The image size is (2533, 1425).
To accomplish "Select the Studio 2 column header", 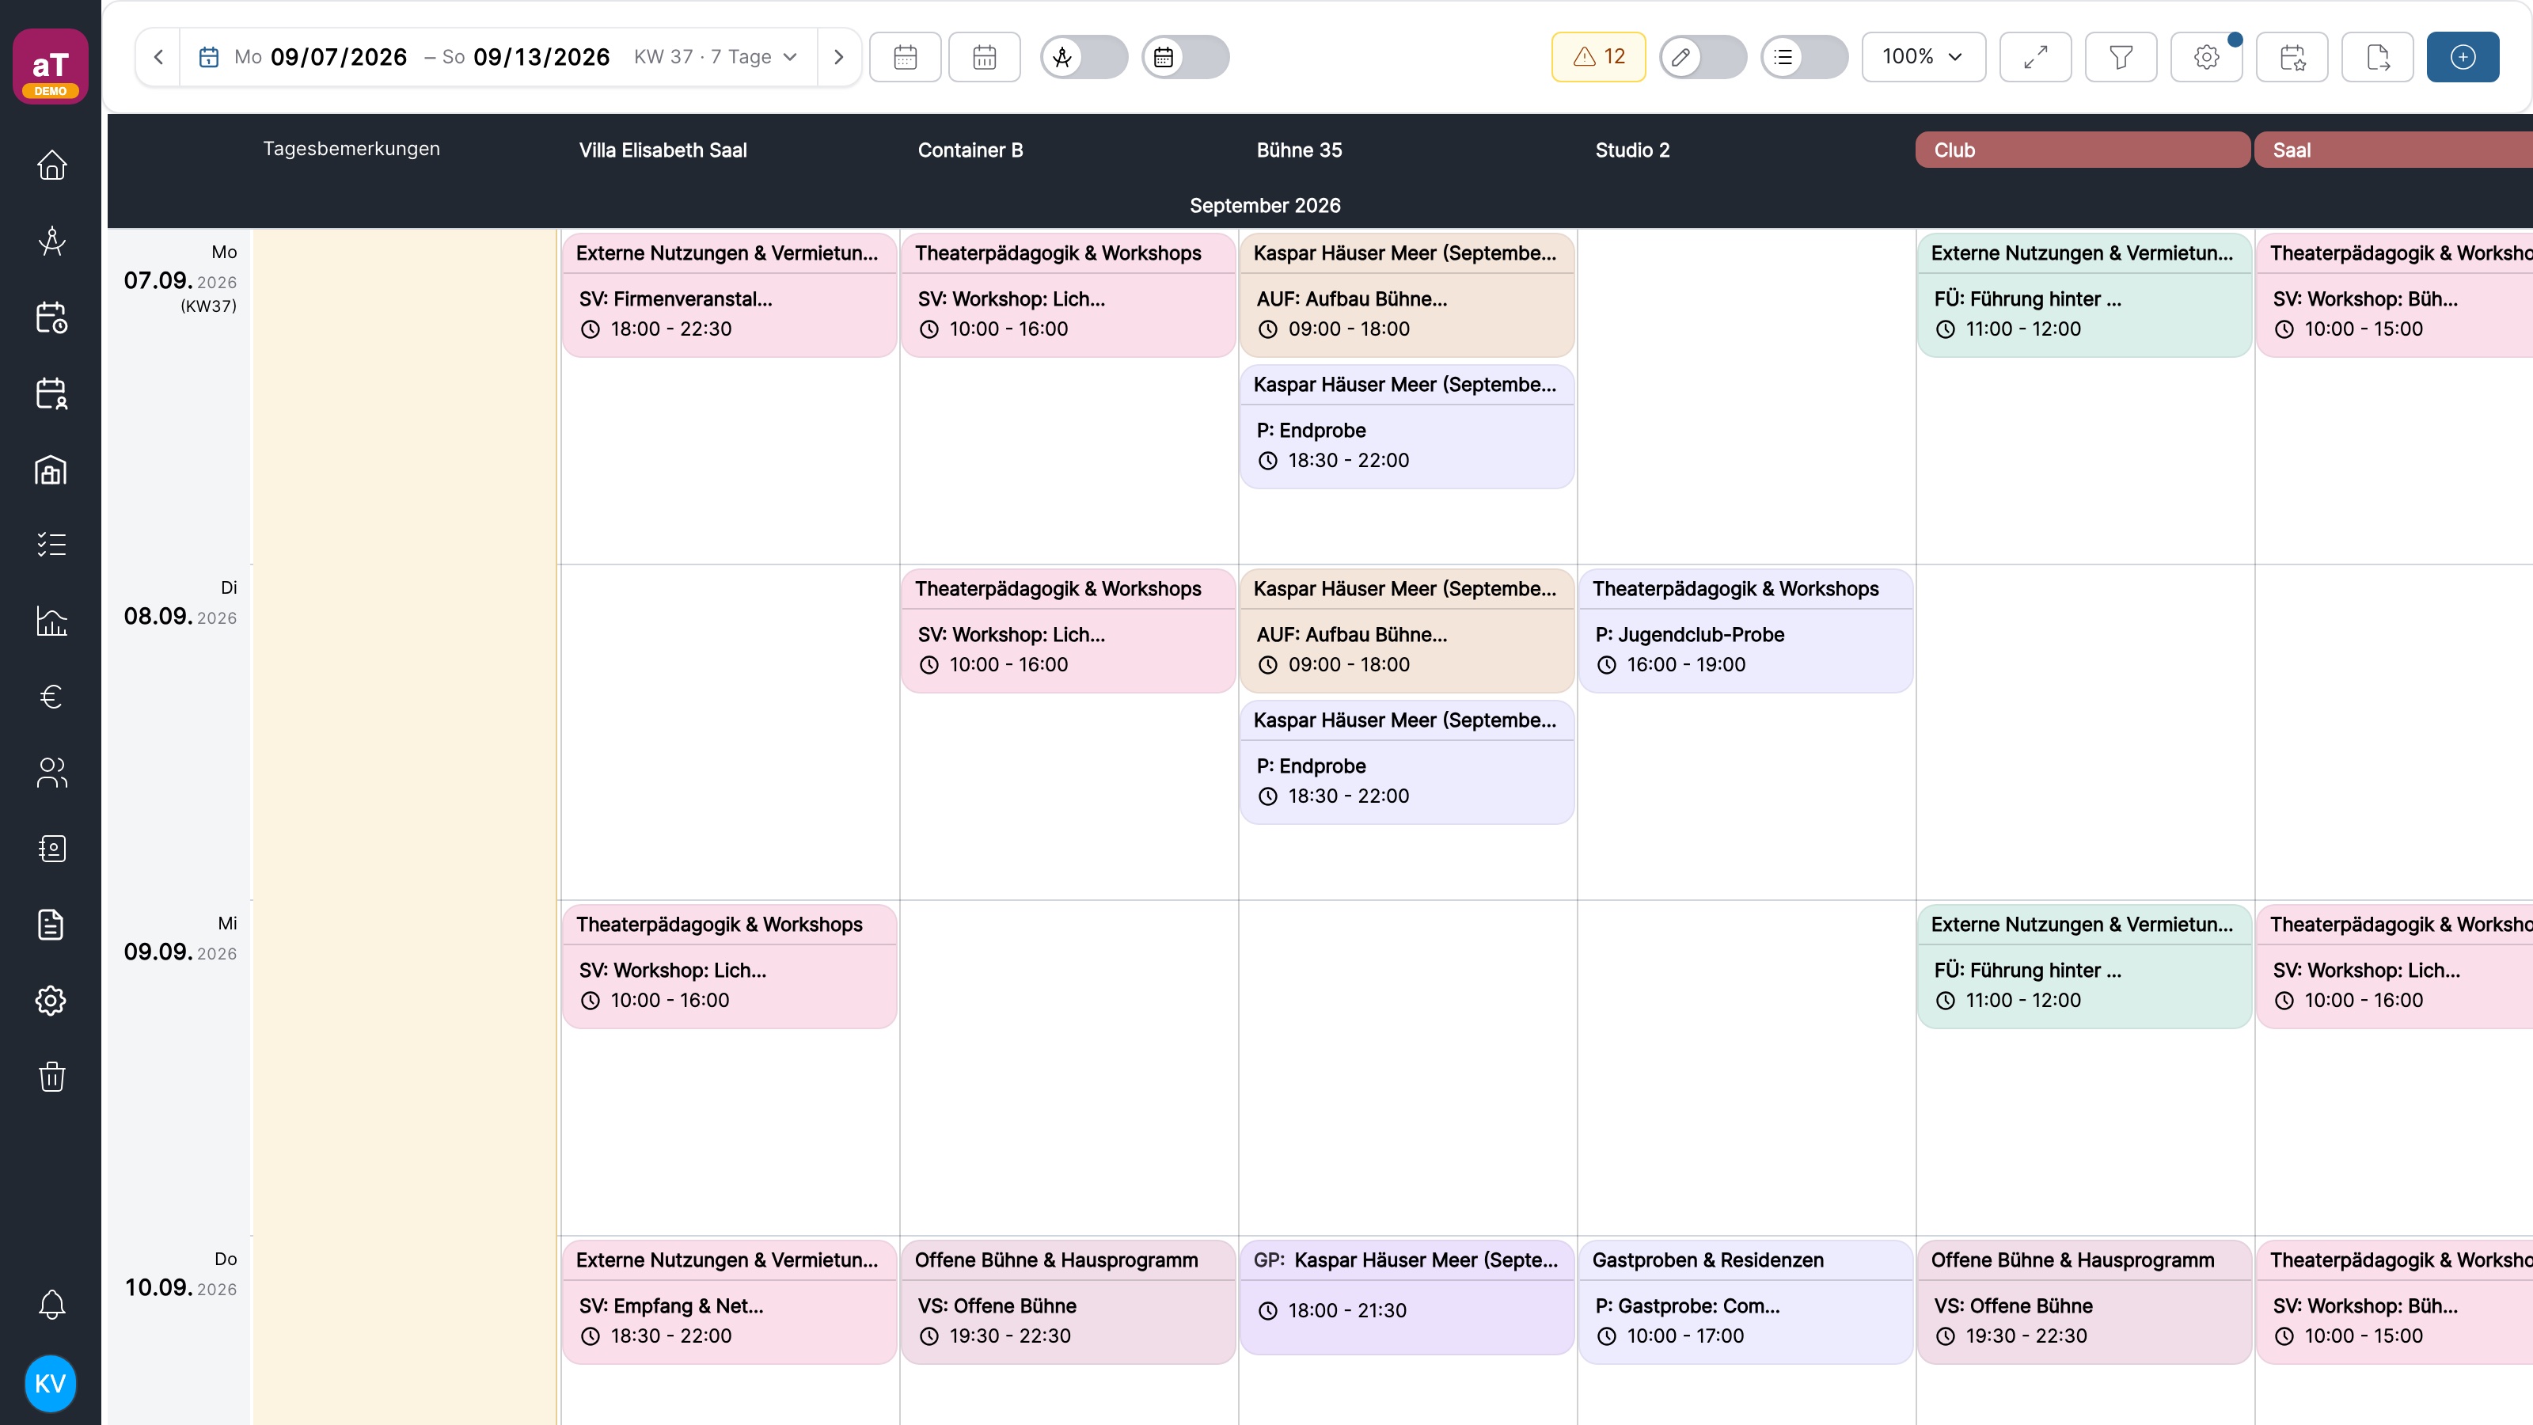I will [1632, 150].
